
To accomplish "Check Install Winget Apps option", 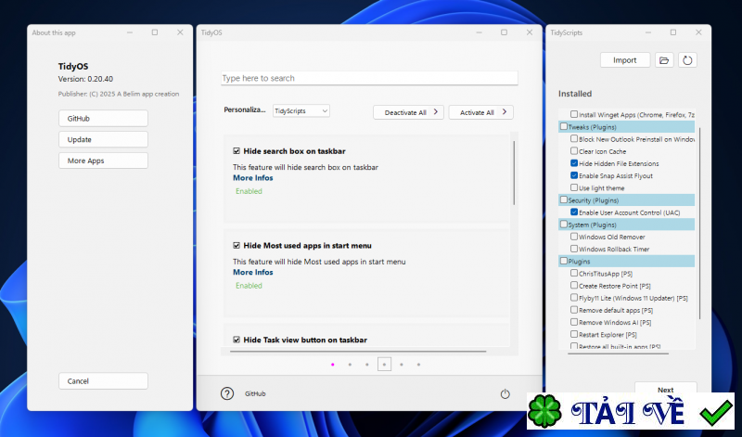I will pyautogui.click(x=574, y=114).
